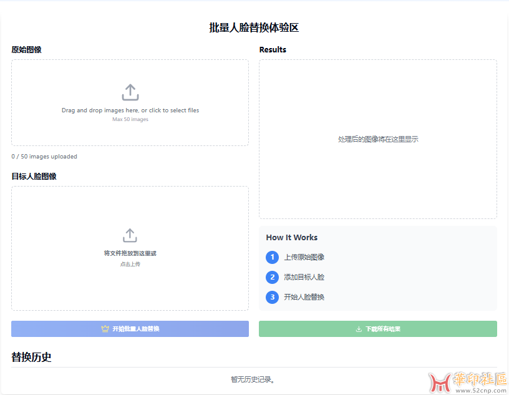Select the blue step 2 circle

pos(272,277)
